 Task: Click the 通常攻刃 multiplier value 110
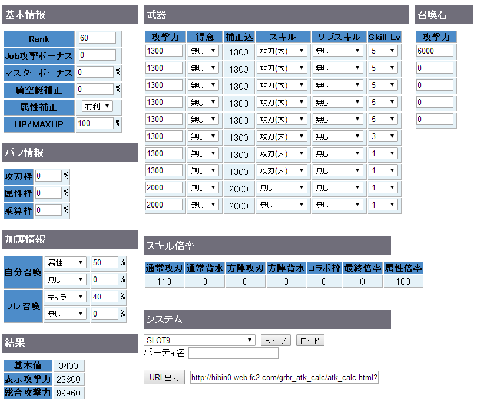click(164, 281)
